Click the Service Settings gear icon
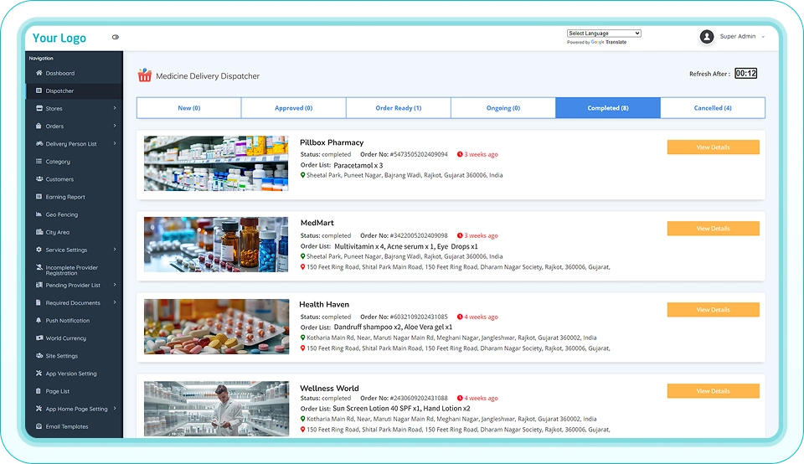 click(x=39, y=250)
